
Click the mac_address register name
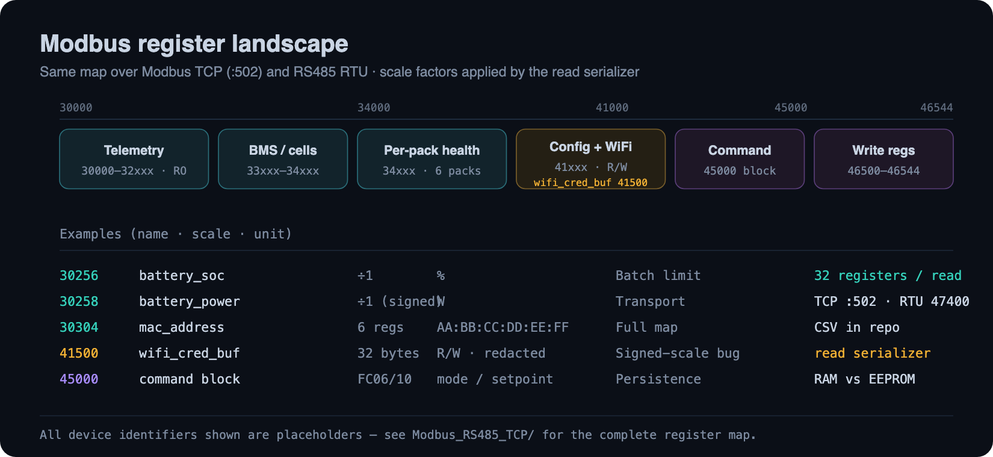coord(182,328)
